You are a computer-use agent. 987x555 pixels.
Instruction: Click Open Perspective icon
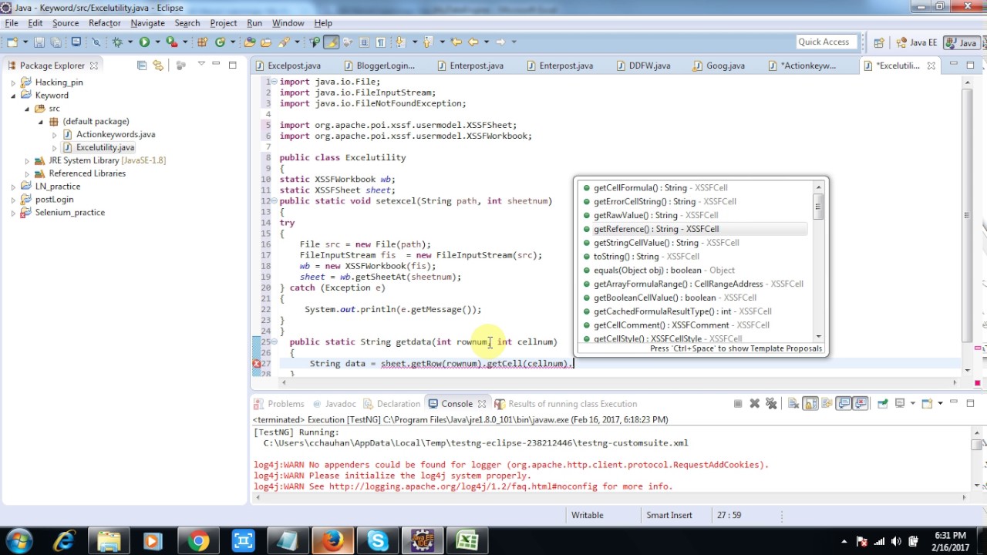coord(879,42)
